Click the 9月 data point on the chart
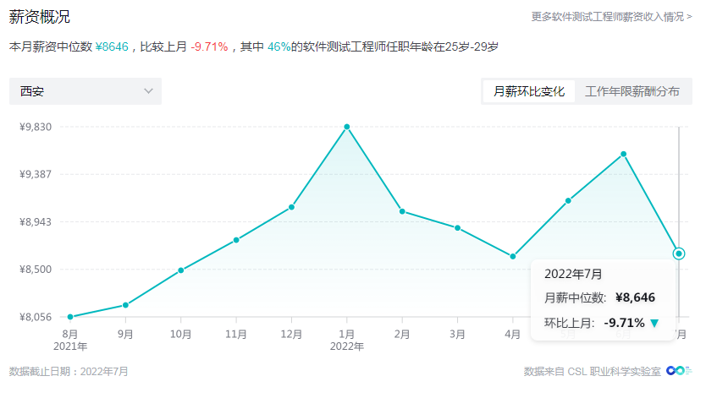Viewport: 706px width, 398px height. click(x=125, y=305)
